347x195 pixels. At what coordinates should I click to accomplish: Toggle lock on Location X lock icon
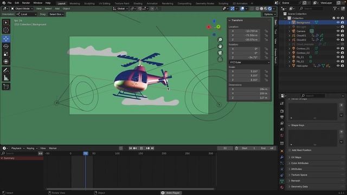pyautogui.click(x=266, y=31)
